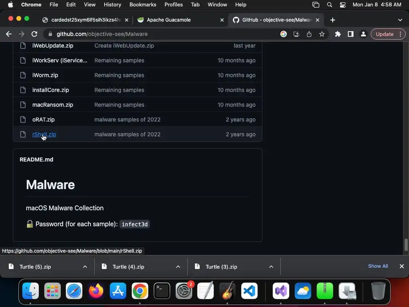Click the install app icon in address bar
This screenshot has width=409, height=307.
296,34
